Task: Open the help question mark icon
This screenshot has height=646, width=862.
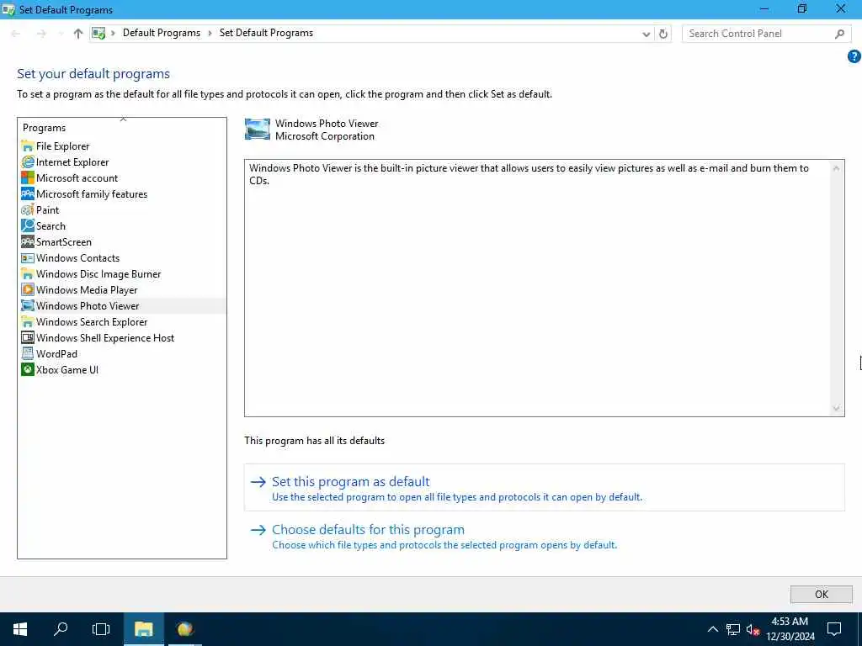Action: [854, 56]
